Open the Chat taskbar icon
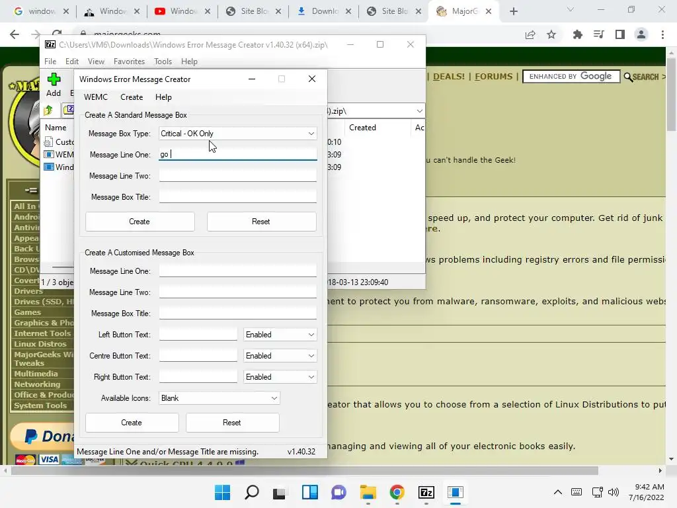 338,492
